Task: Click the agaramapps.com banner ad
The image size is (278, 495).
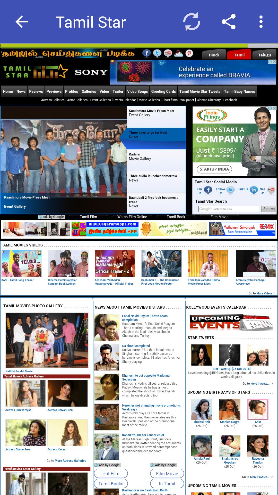Action: pos(105,229)
